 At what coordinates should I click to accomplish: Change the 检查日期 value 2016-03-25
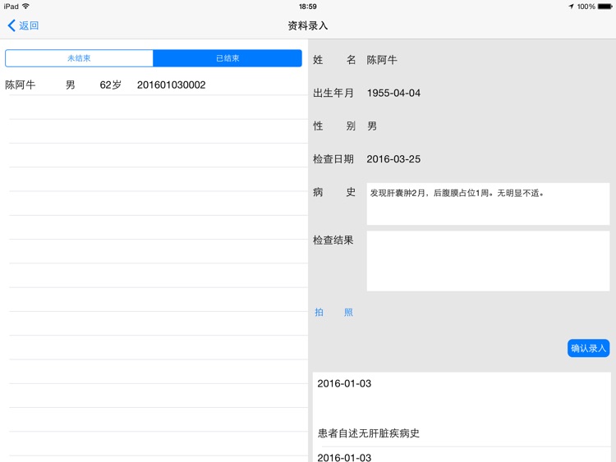(x=393, y=159)
